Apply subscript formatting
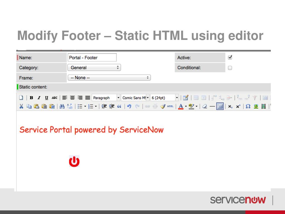 point(230,106)
